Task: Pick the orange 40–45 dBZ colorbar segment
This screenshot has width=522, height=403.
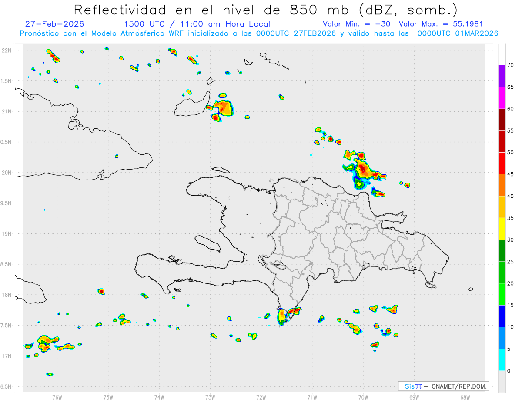Action: click(x=502, y=185)
